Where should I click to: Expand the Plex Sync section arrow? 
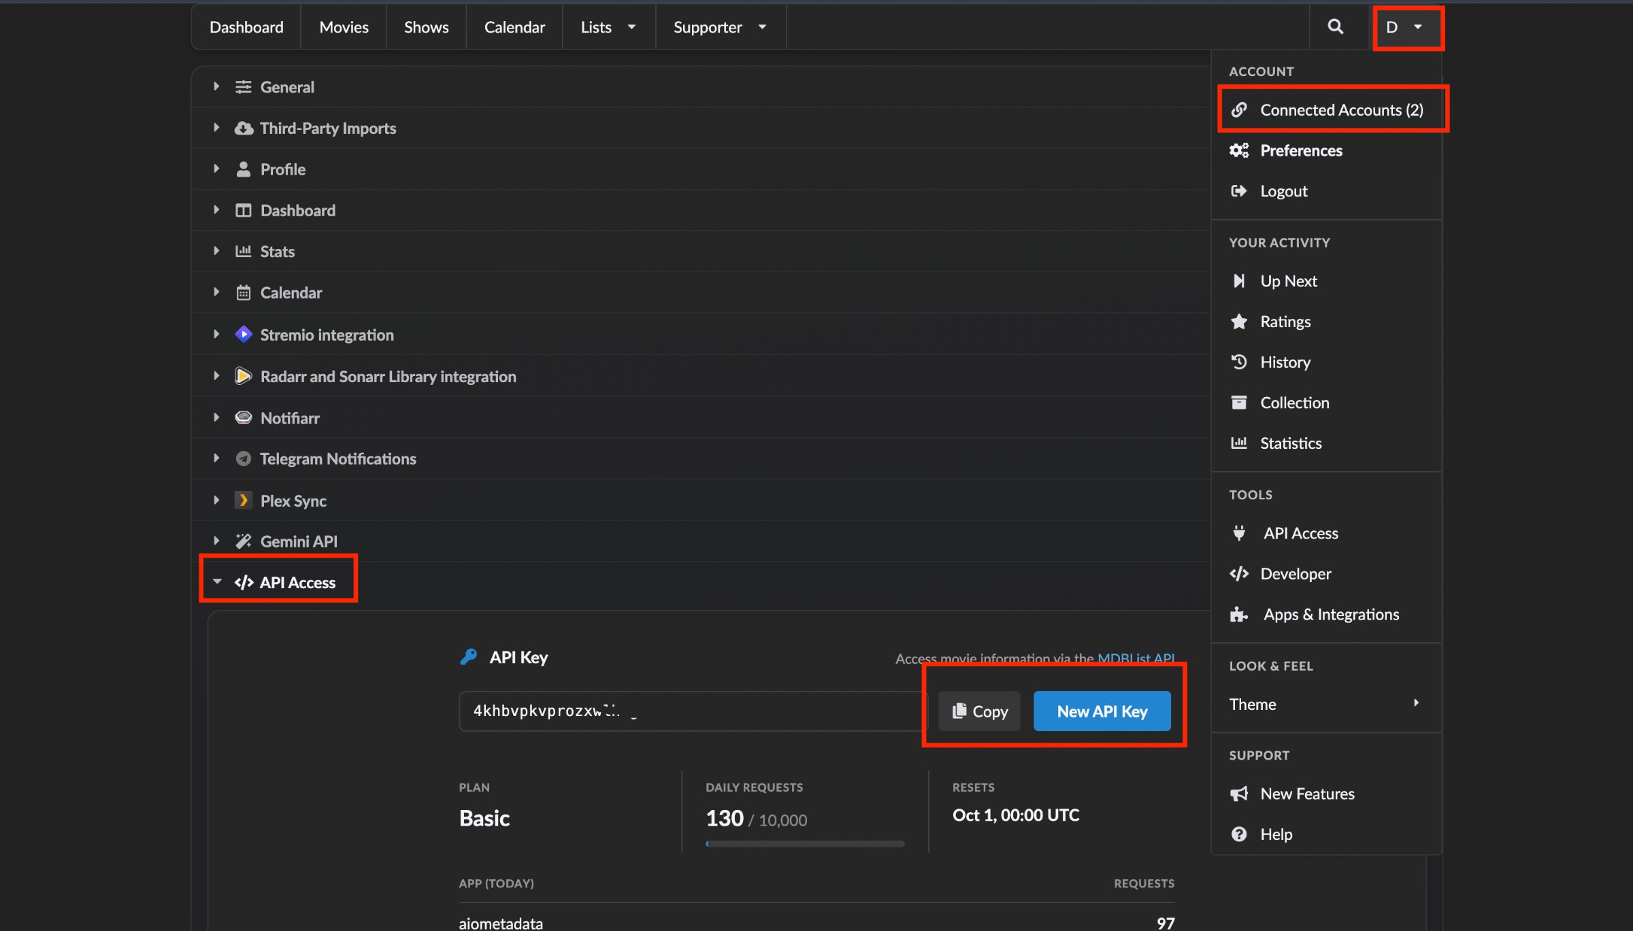(216, 500)
